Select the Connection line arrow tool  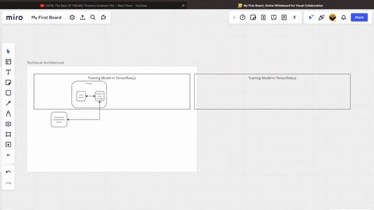pyautogui.click(x=8, y=103)
